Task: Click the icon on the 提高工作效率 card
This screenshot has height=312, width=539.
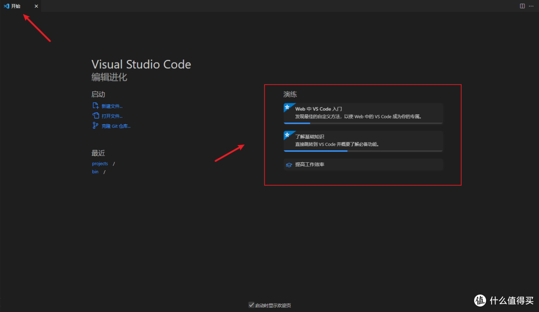Action: click(289, 165)
